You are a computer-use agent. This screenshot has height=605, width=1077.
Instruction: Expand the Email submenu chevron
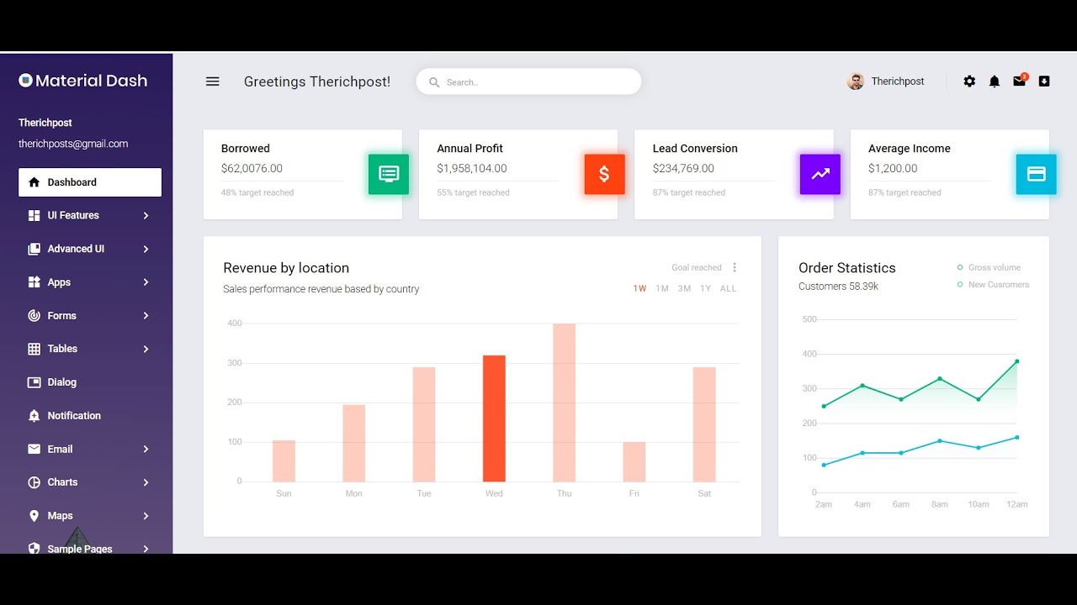pyautogui.click(x=146, y=450)
